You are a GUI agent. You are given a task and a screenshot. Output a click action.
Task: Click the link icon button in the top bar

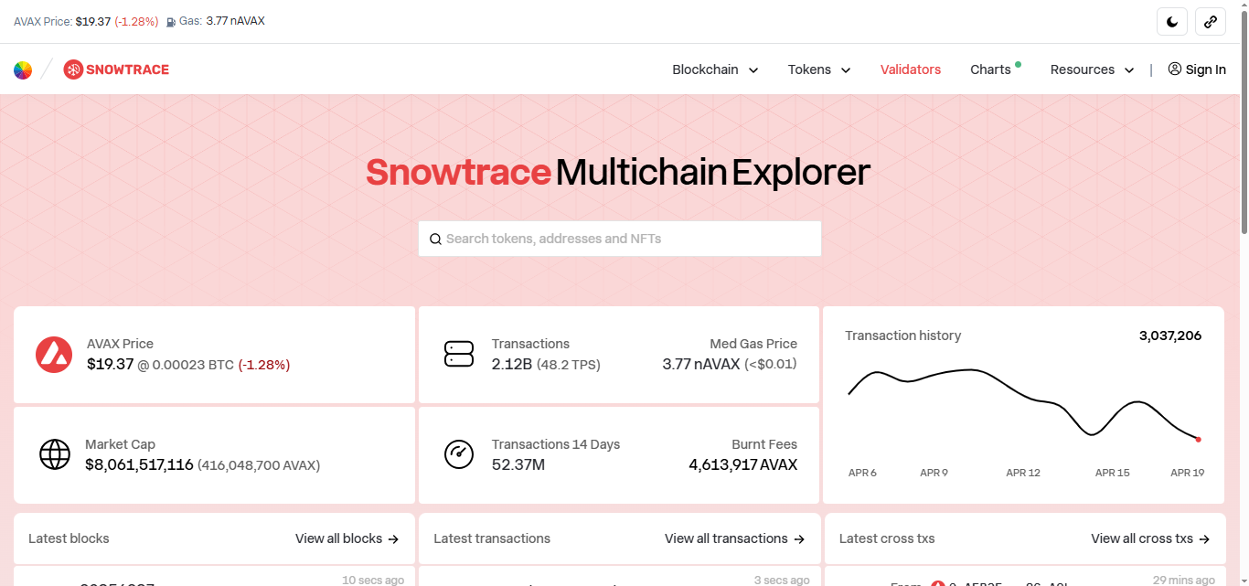tap(1211, 21)
